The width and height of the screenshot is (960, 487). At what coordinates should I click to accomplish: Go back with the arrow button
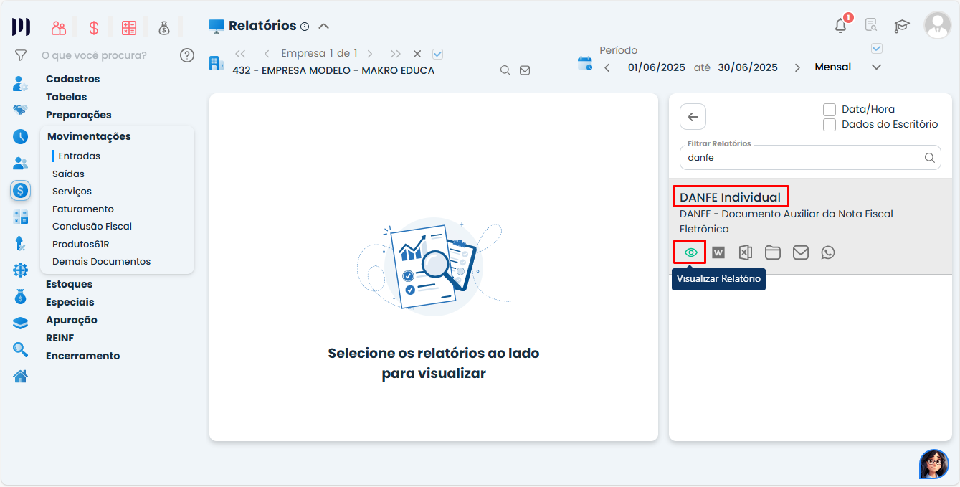(693, 117)
